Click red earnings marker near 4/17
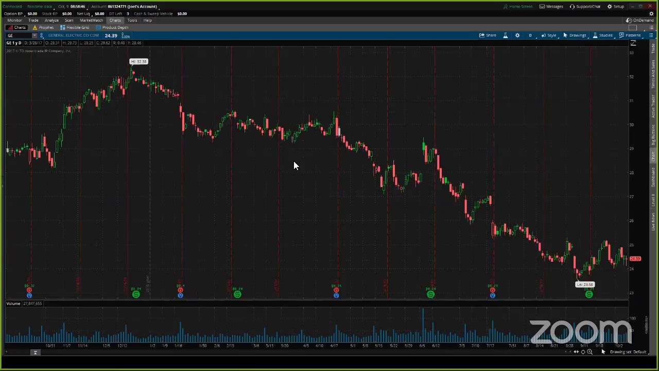The height and width of the screenshot is (371, 659). pos(336,291)
